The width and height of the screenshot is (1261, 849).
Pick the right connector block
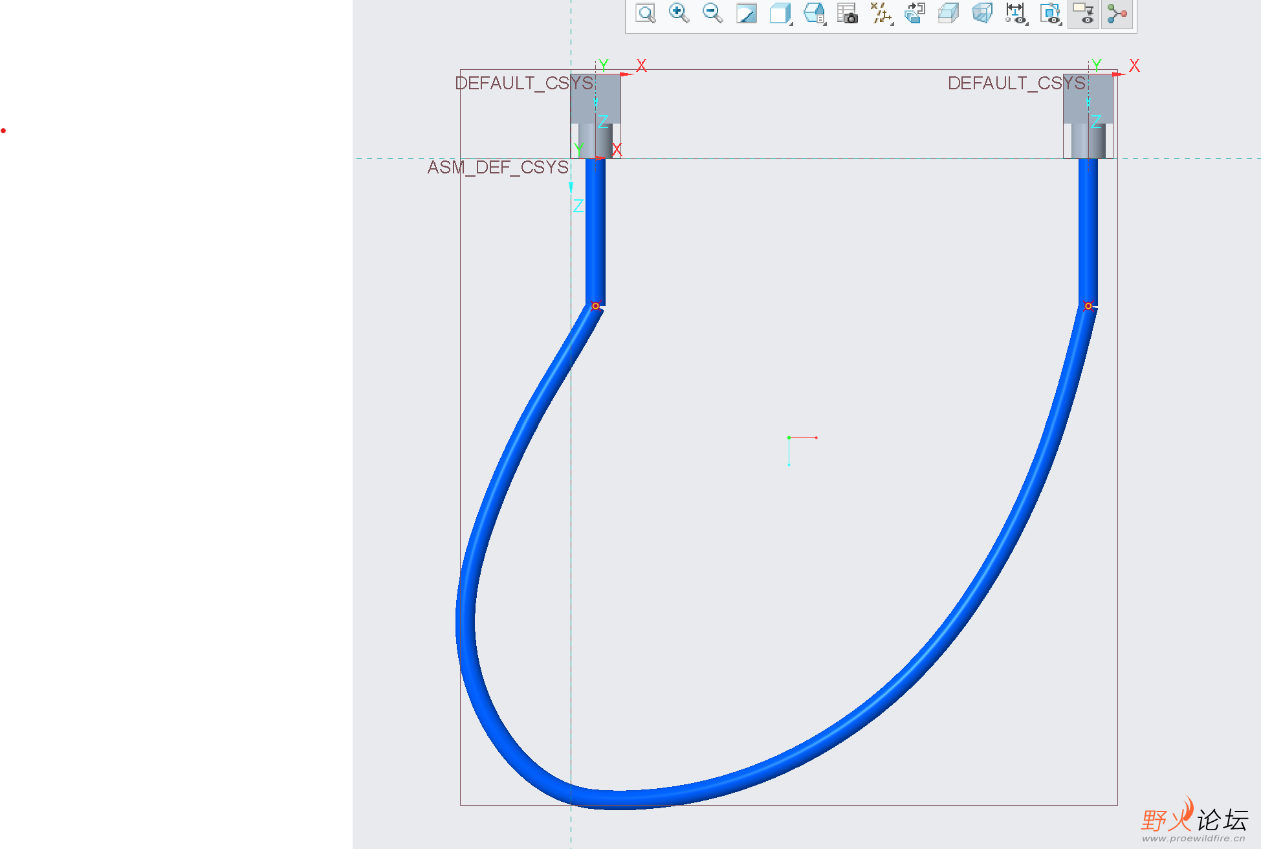[x=1088, y=116]
